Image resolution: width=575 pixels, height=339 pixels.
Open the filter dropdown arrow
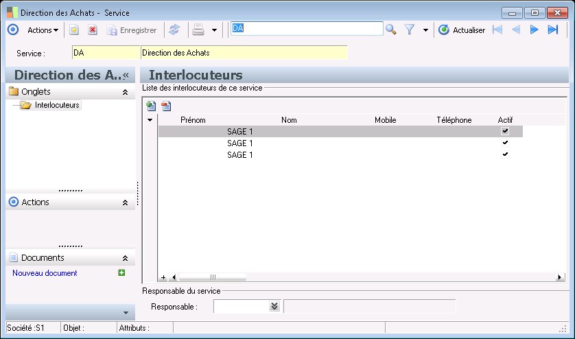425,30
